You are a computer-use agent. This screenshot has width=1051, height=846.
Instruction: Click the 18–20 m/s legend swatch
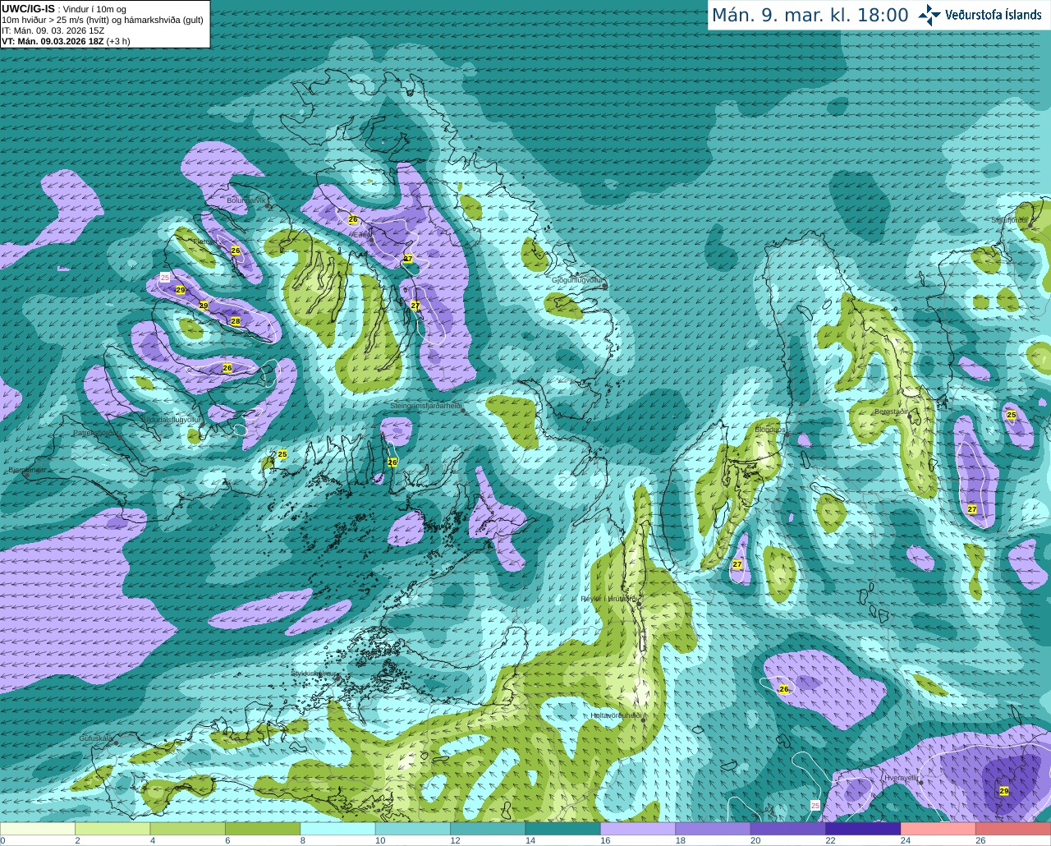coord(714,829)
